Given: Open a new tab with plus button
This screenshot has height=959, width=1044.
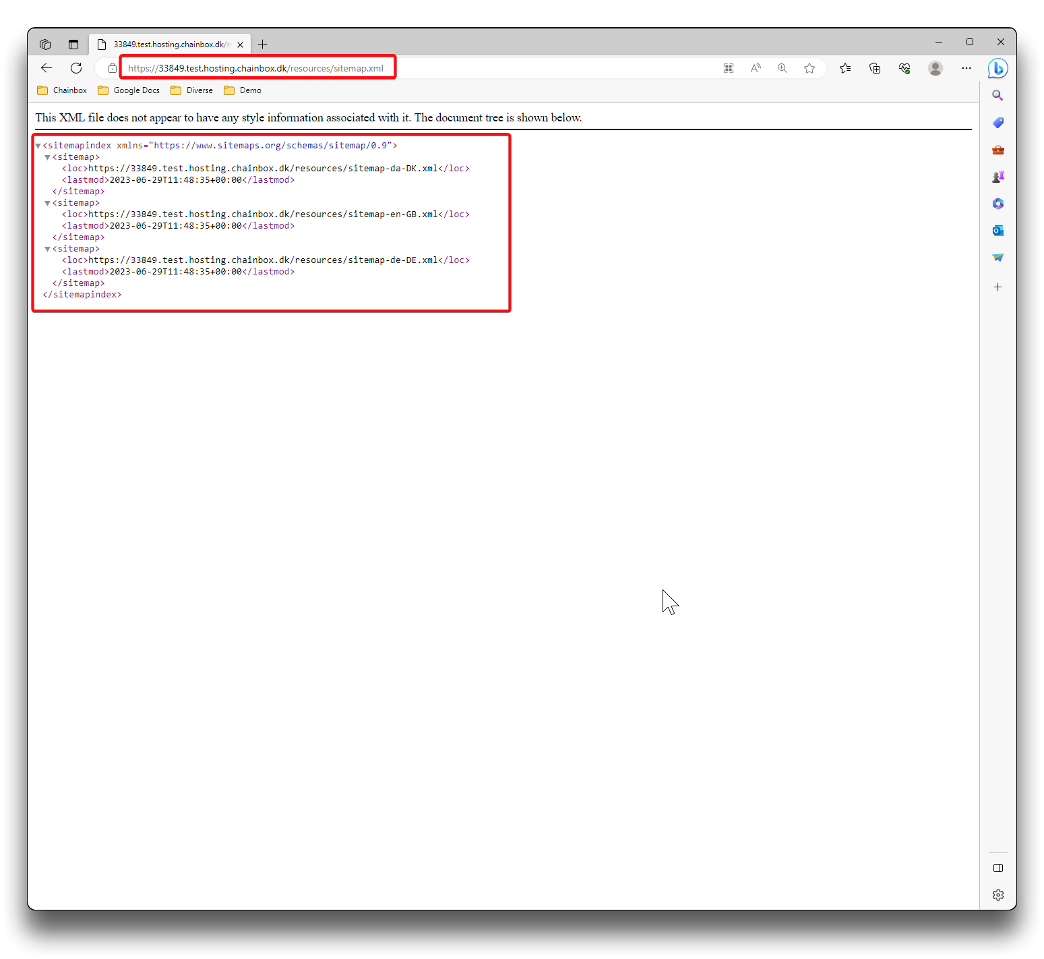Looking at the screenshot, I should (263, 45).
